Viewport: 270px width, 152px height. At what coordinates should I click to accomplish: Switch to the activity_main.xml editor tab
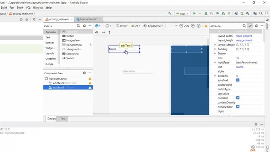click(x=59, y=19)
